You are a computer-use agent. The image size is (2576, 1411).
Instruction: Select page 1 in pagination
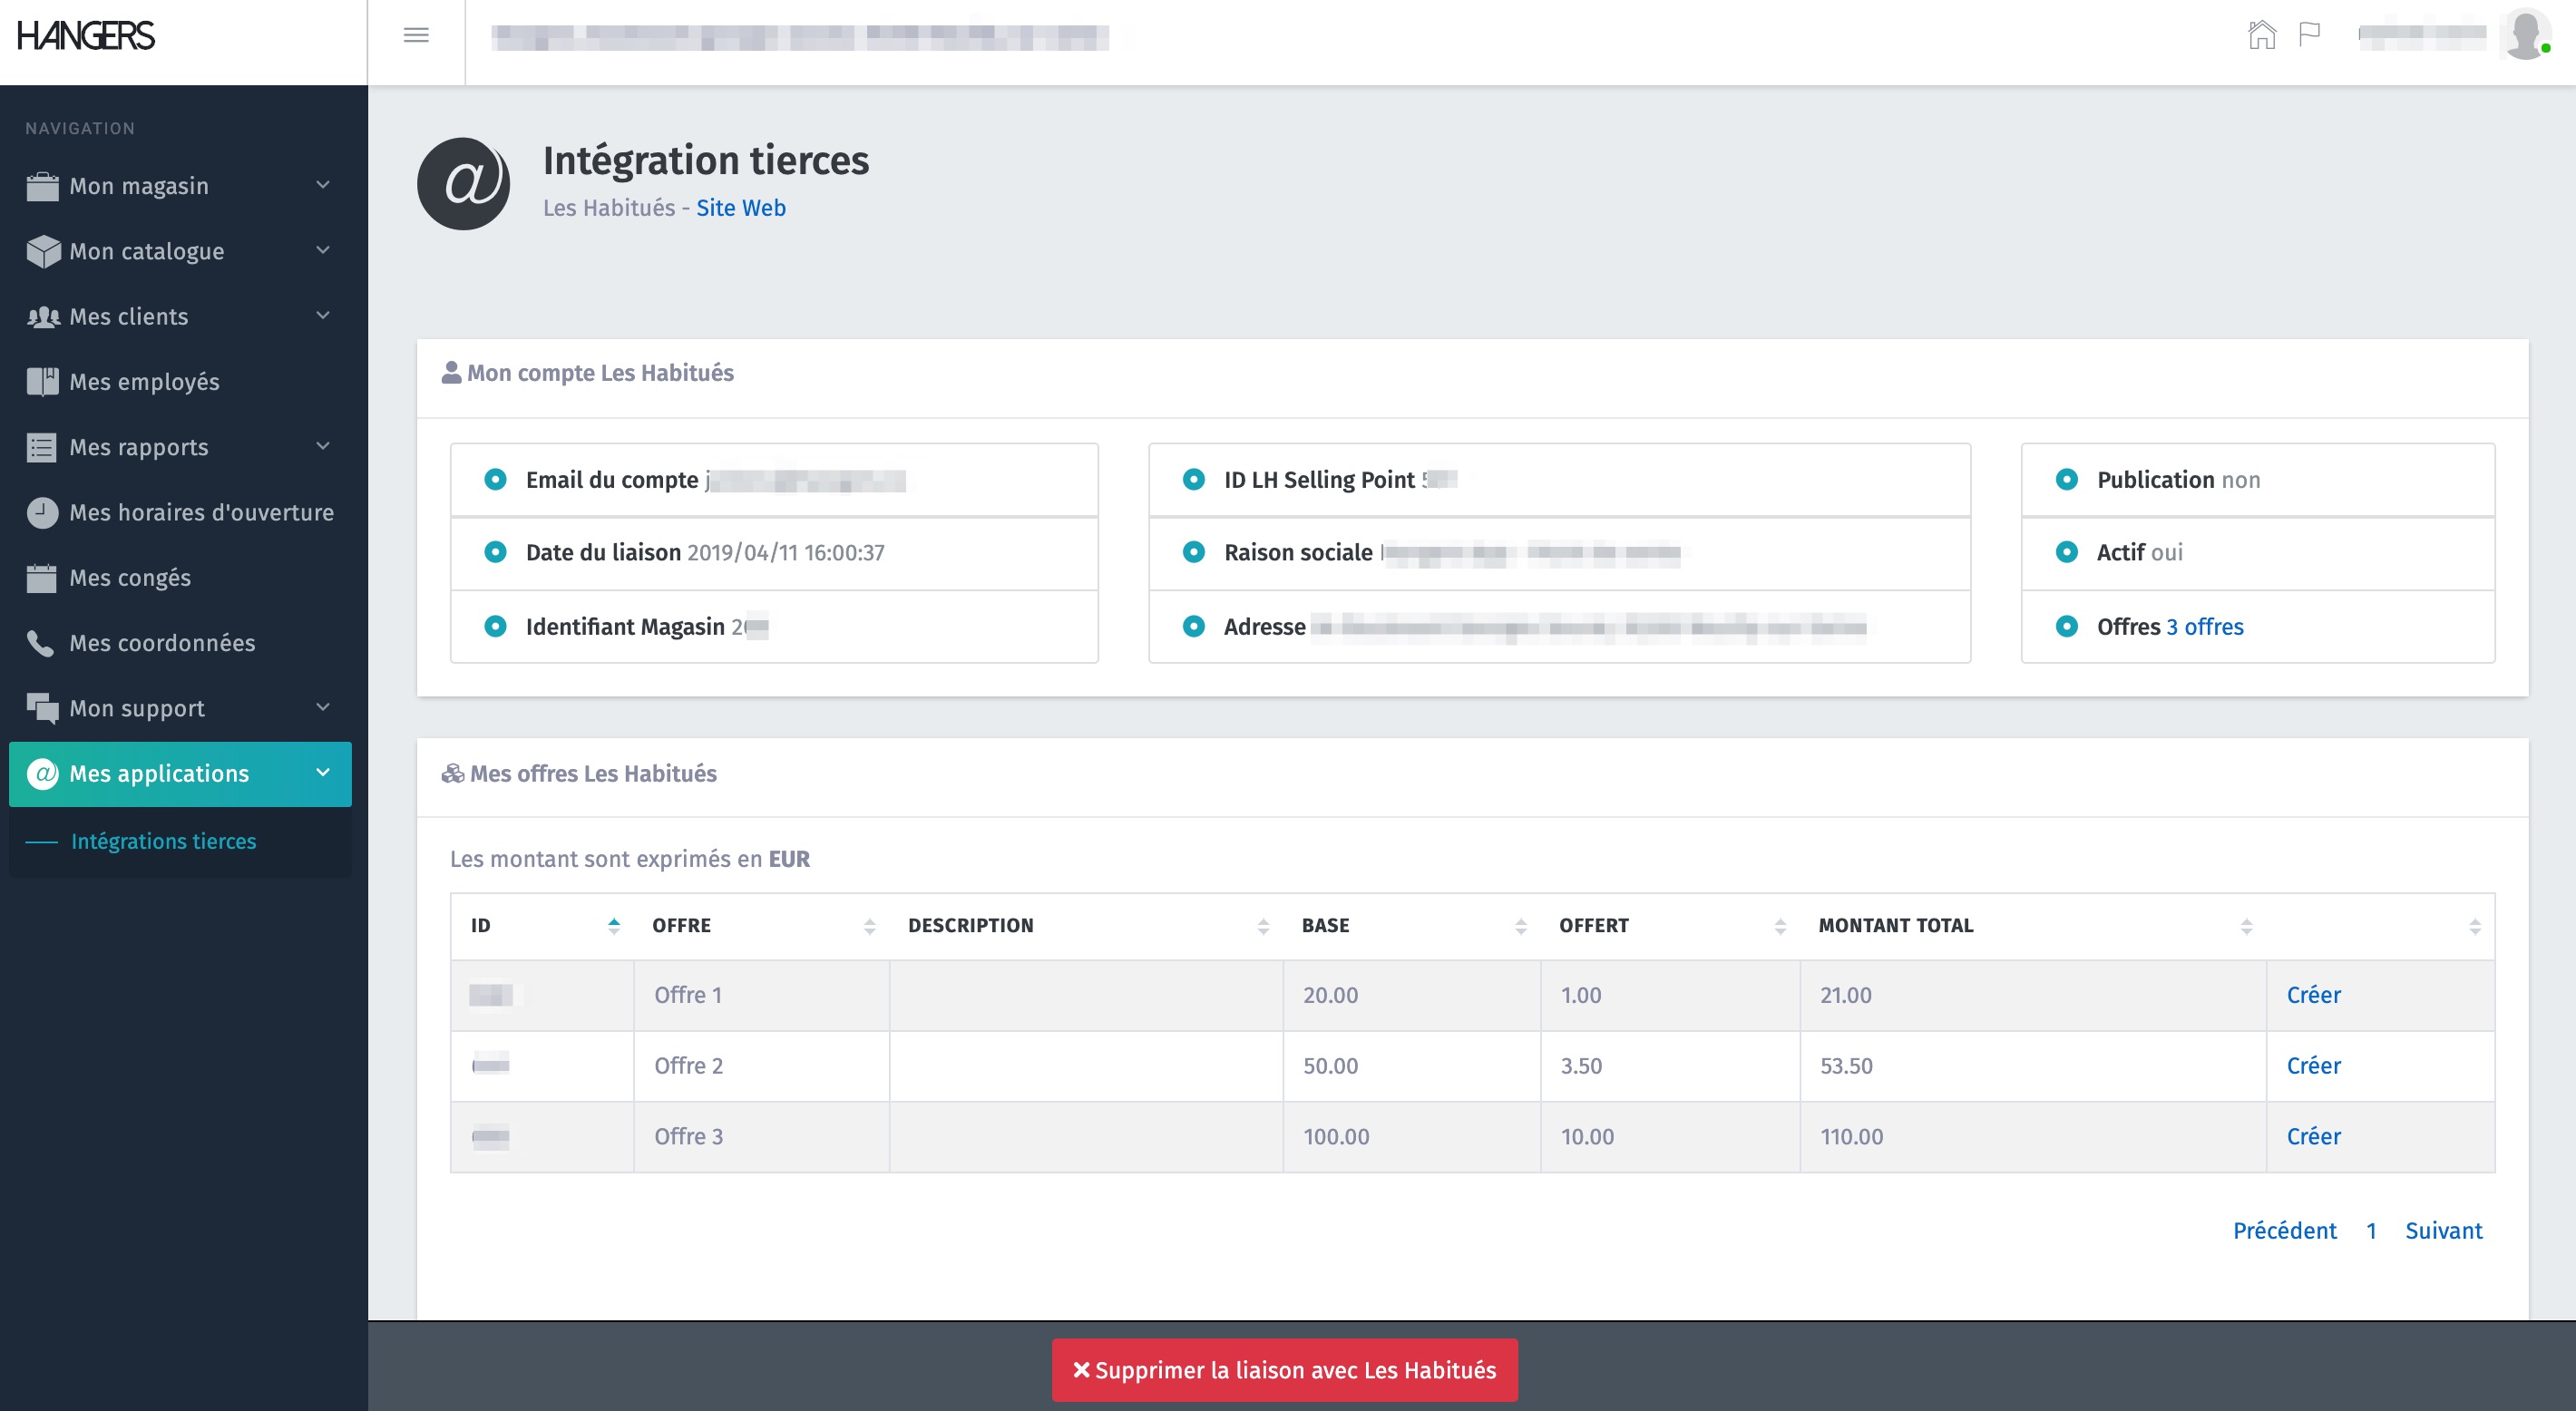[2371, 1231]
